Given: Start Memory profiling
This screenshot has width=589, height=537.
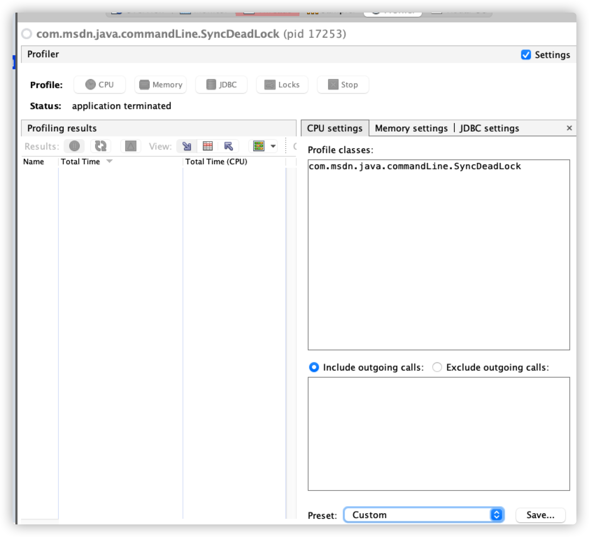Looking at the screenshot, I should click(x=160, y=84).
